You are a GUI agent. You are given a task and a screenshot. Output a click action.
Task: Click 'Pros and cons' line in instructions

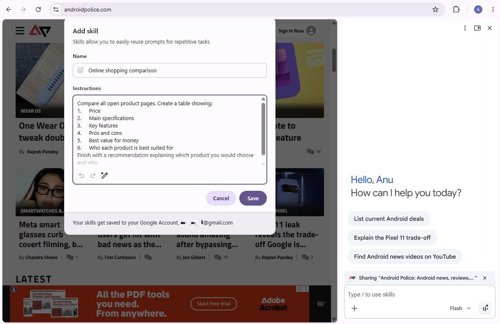(105, 133)
